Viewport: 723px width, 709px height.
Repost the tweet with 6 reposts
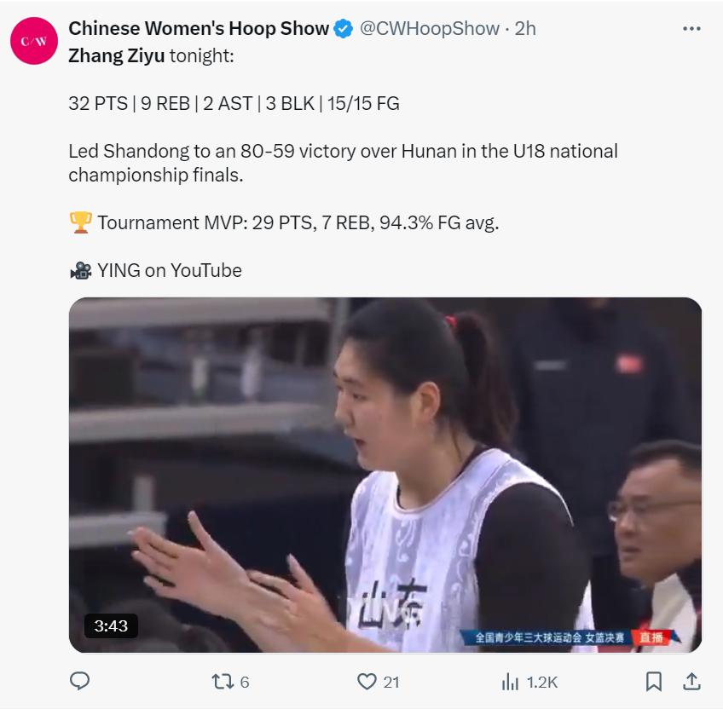[223, 682]
